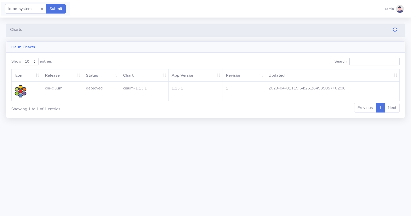Screen dimensions: 411x216
Task: Click the refresh charts icon
Action: tap(395, 30)
